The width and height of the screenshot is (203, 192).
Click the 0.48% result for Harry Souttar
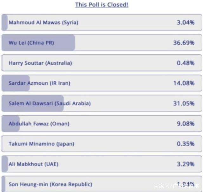[x=186, y=63]
